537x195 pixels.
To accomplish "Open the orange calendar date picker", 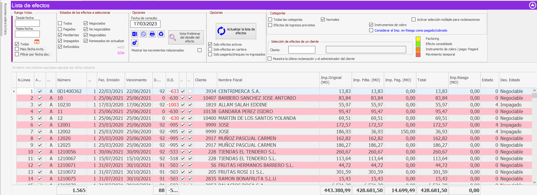I will [x=37, y=42].
